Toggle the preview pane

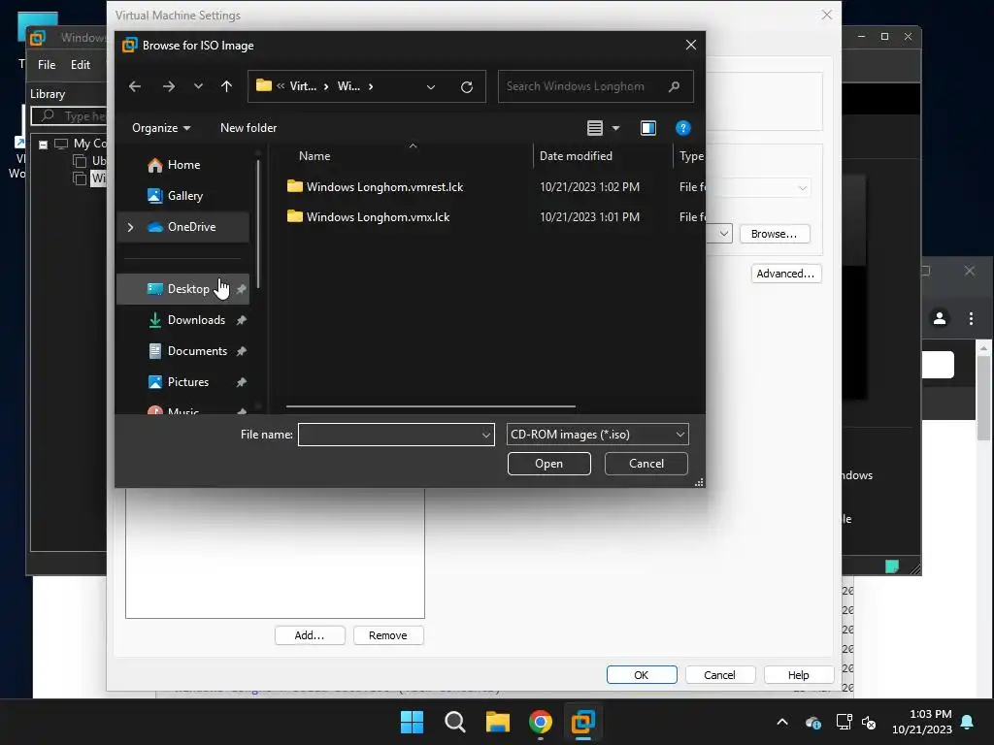[x=647, y=128]
